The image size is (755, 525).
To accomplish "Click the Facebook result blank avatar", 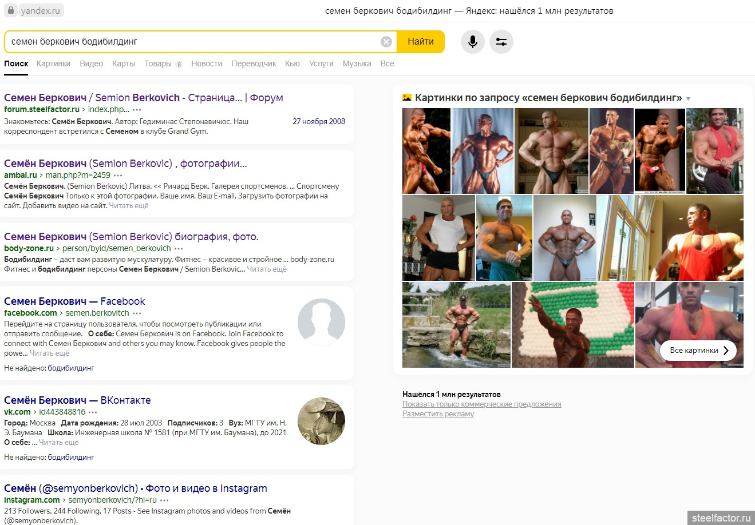I will tap(321, 322).
